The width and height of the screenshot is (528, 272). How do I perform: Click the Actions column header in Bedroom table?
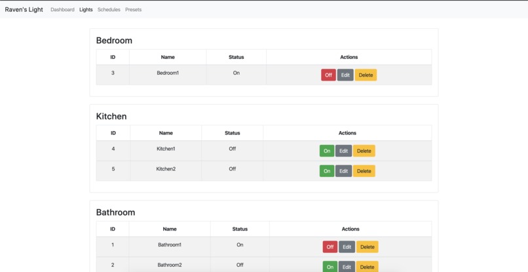[349, 57]
